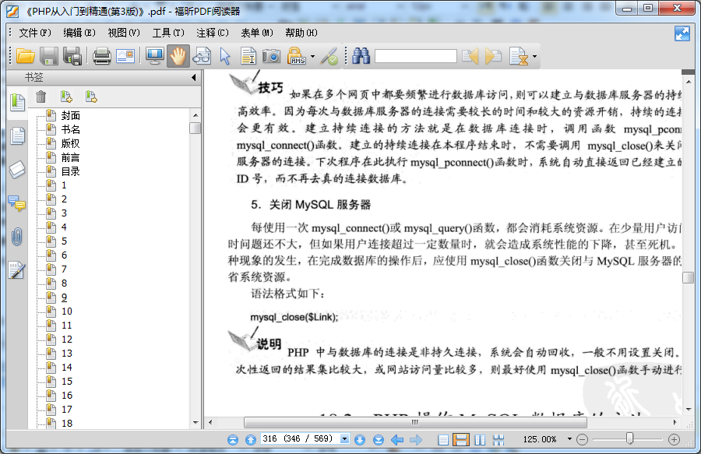Open the 视图(V) menu
The height and width of the screenshot is (454, 701).
[x=124, y=33]
